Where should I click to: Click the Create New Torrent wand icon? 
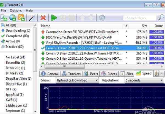coord(32,18)
